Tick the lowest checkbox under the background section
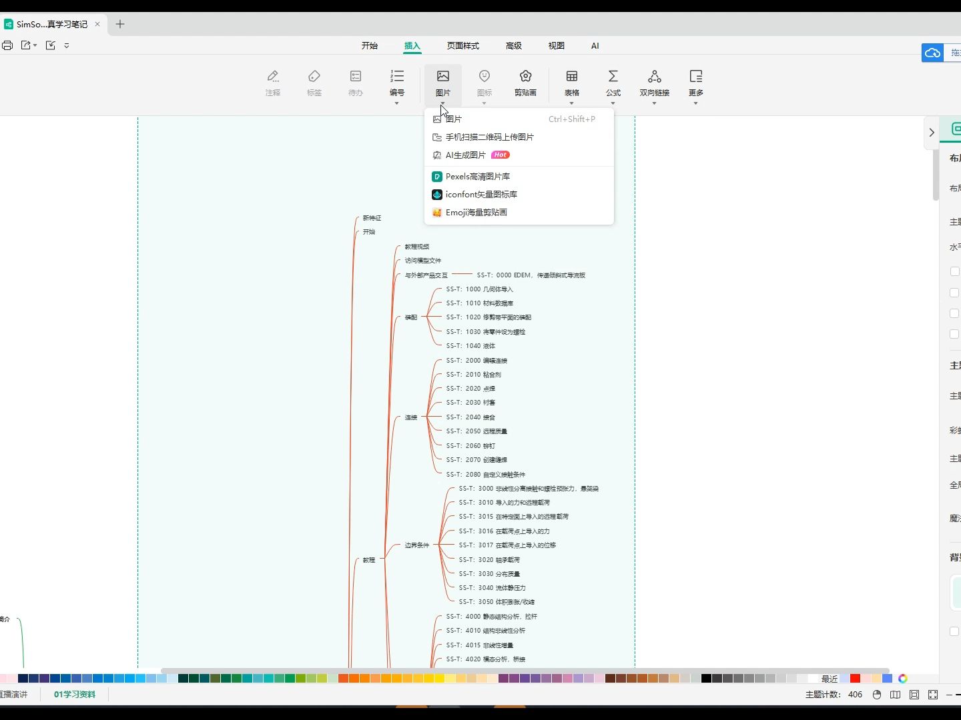Screen dimensions: 961x720 954,631
